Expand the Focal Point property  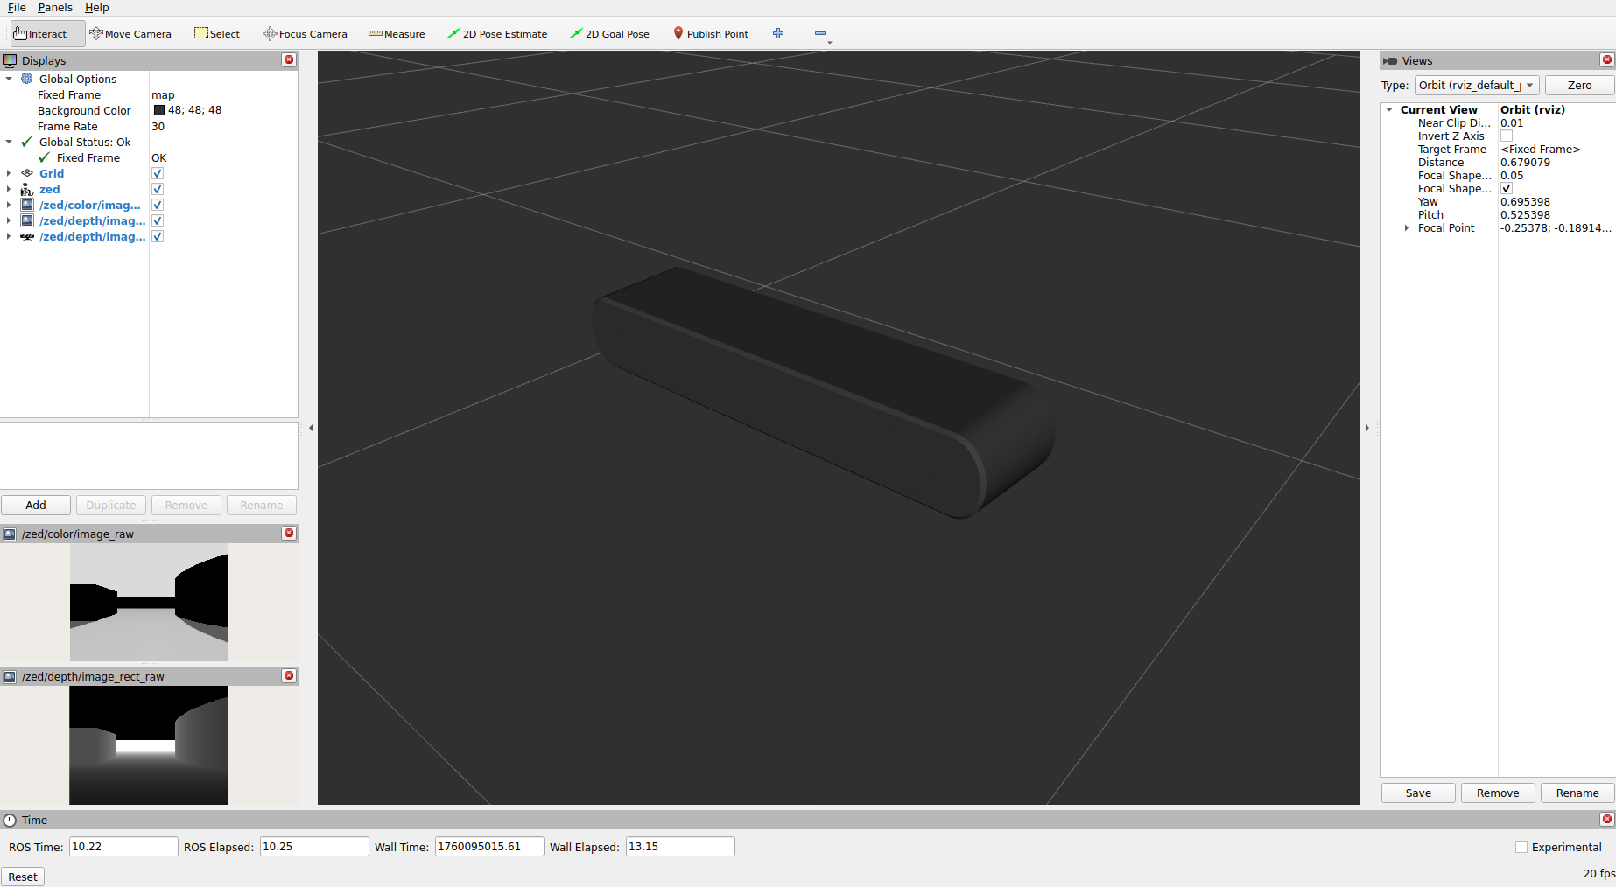1407,228
